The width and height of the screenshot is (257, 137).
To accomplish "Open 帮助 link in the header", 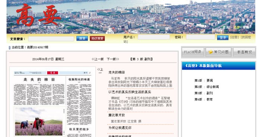I will [246, 28].
